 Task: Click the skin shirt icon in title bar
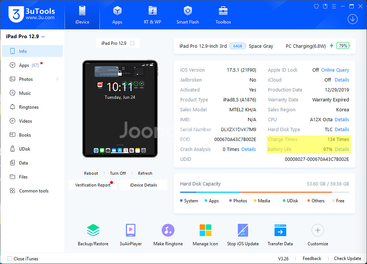pyautogui.click(x=316, y=6)
